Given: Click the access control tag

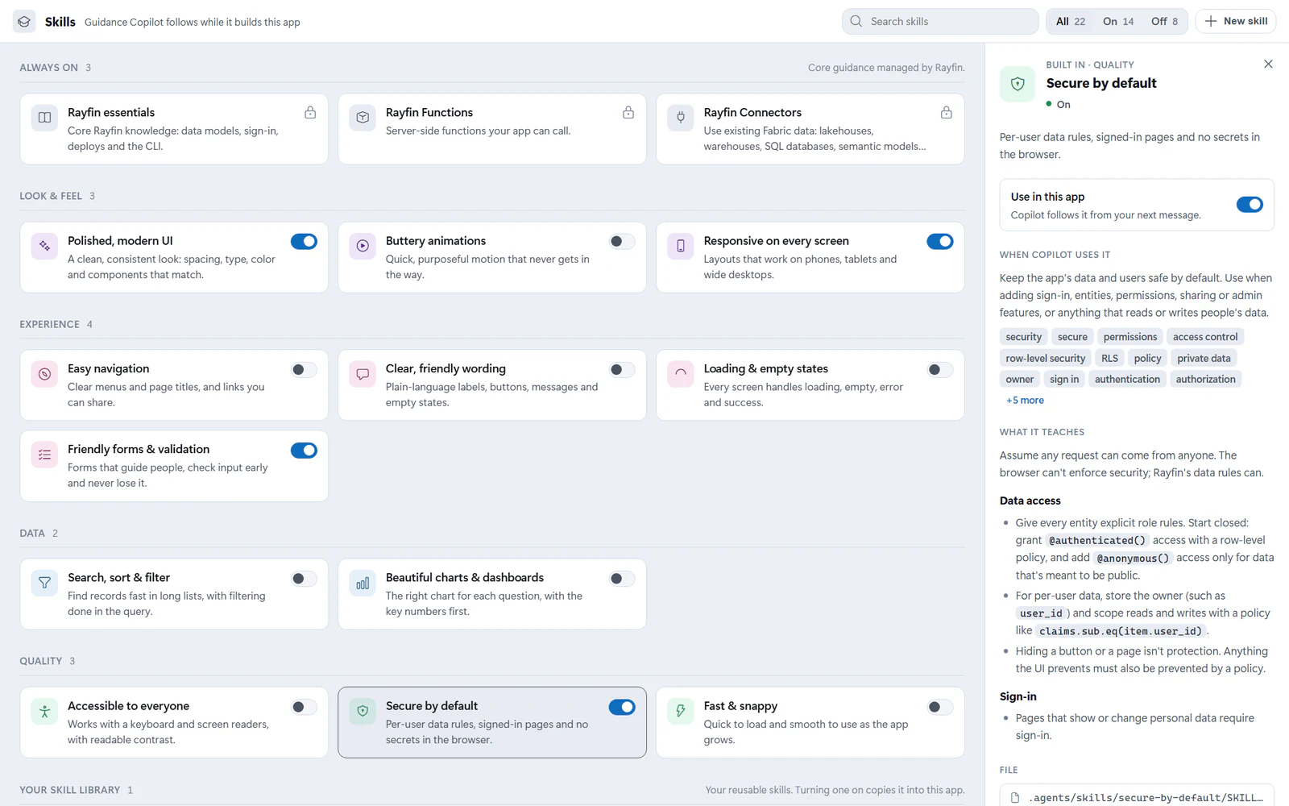Looking at the screenshot, I should (x=1205, y=337).
